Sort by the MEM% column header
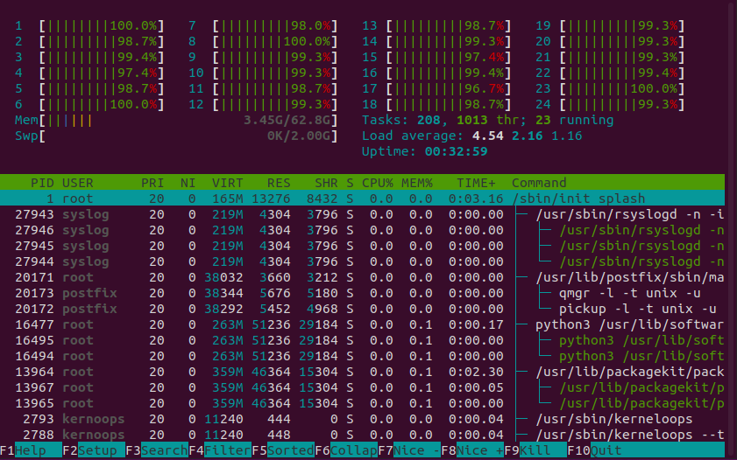Screen dimensions: 737x460 pos(416,183)
